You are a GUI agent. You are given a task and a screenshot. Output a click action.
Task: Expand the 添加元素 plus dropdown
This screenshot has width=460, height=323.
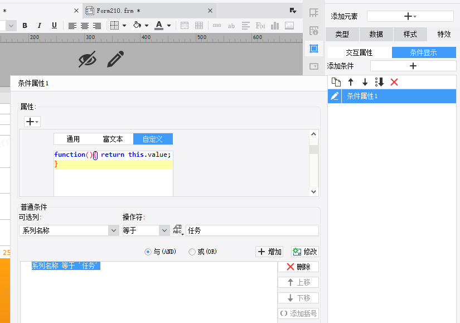pyautogui.click(x=410, y=16)
